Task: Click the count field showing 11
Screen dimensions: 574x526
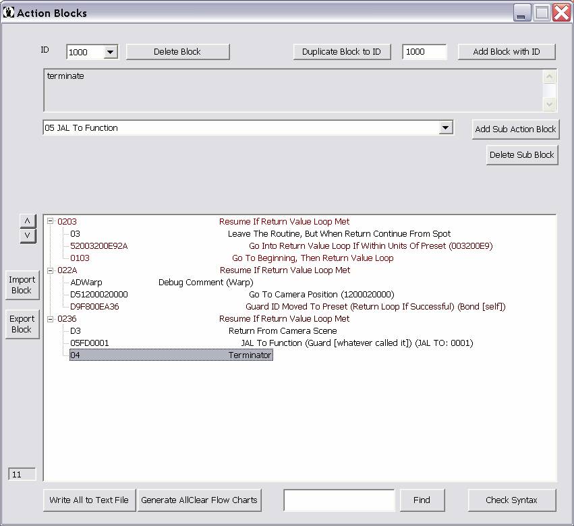Action: click(x=22, y=474)
